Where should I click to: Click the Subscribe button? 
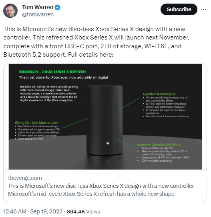(x=179, y=10)
